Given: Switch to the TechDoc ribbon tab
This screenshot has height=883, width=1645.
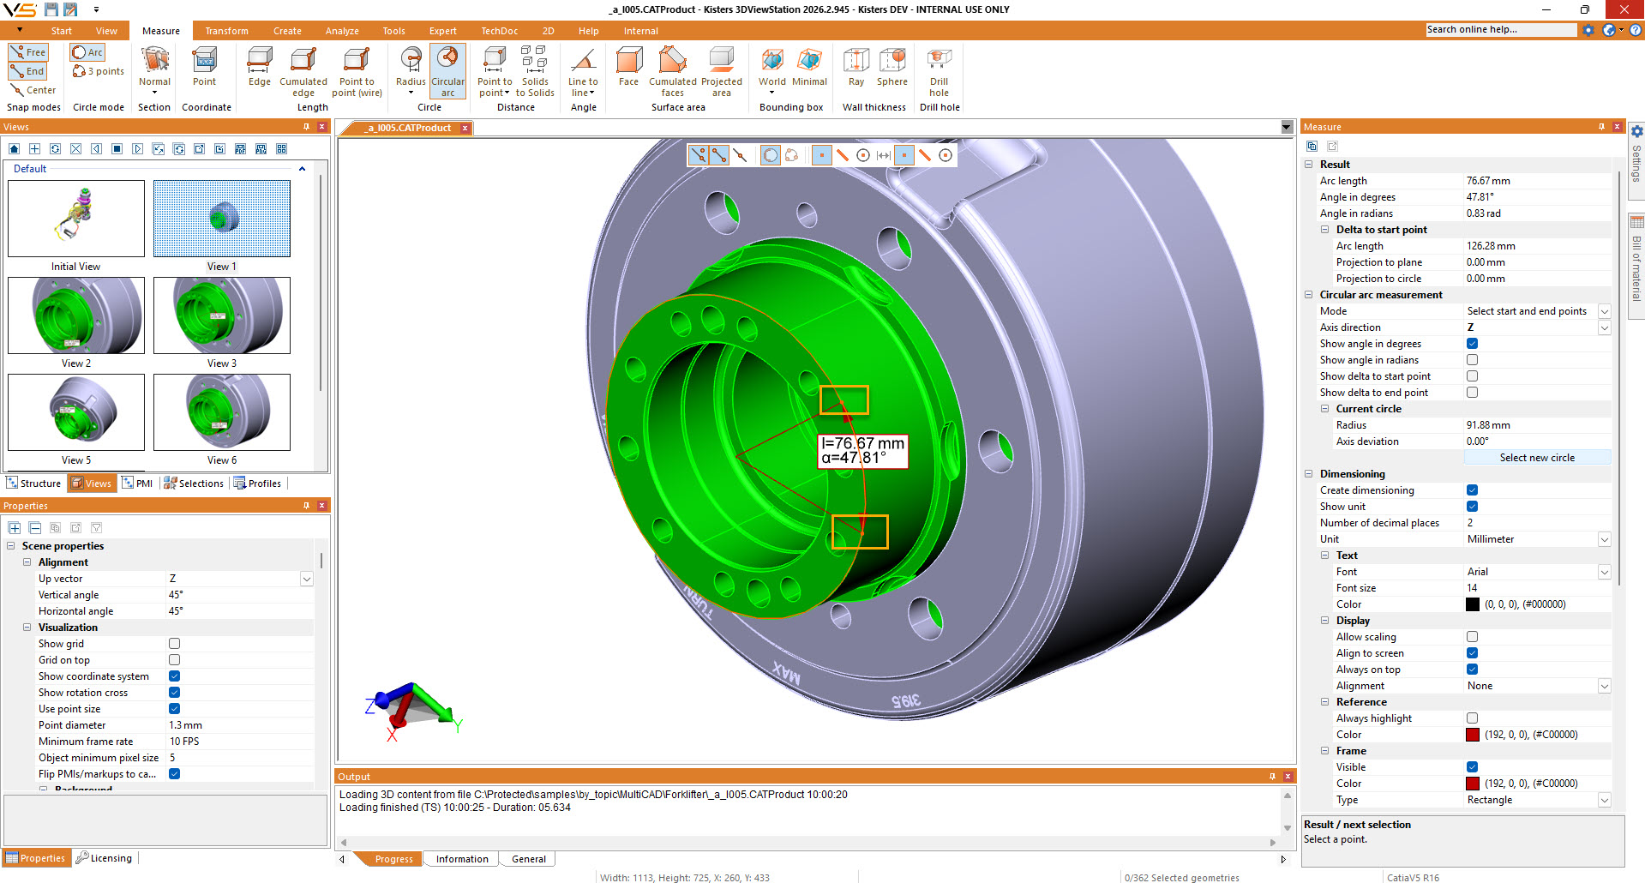Looking at the screenshot, I should [499, 31].
